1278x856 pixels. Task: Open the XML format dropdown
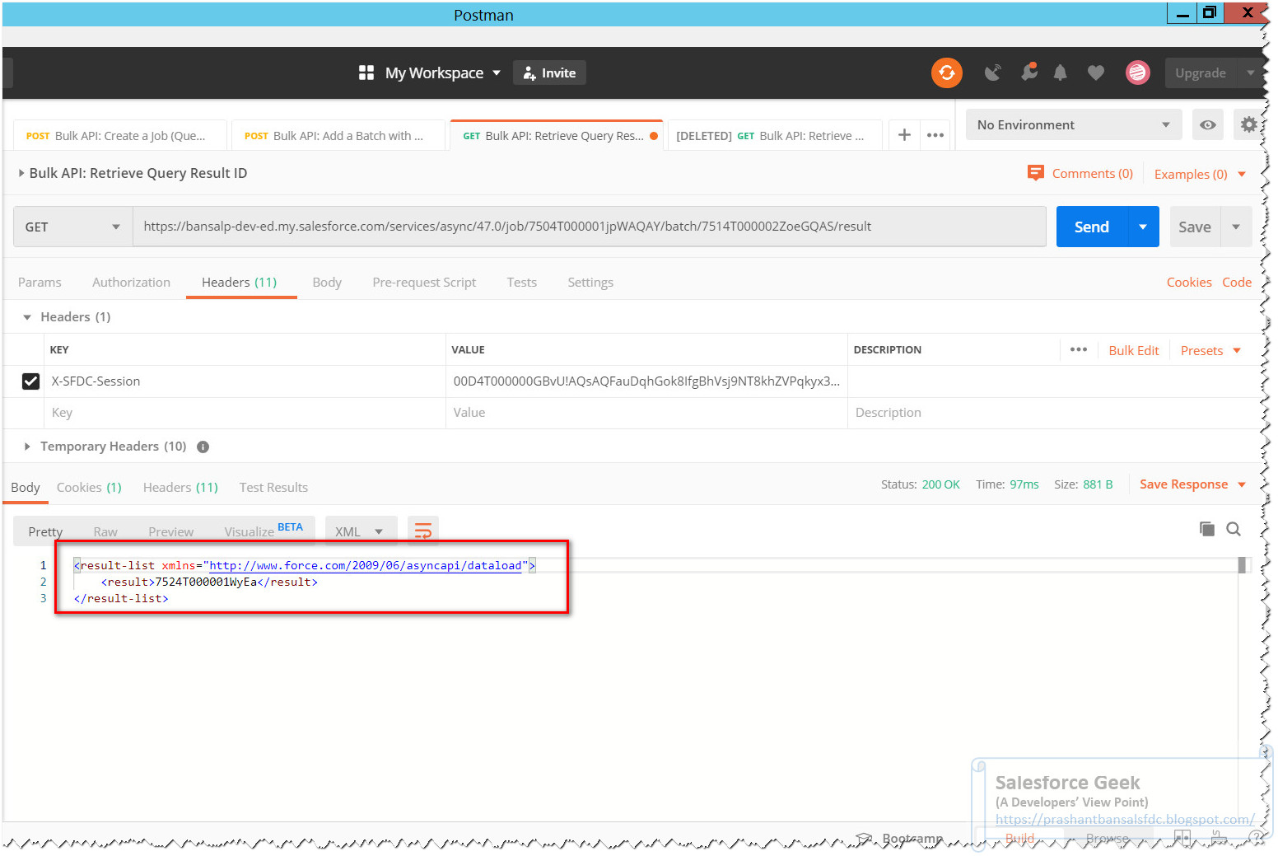(361, 531)
